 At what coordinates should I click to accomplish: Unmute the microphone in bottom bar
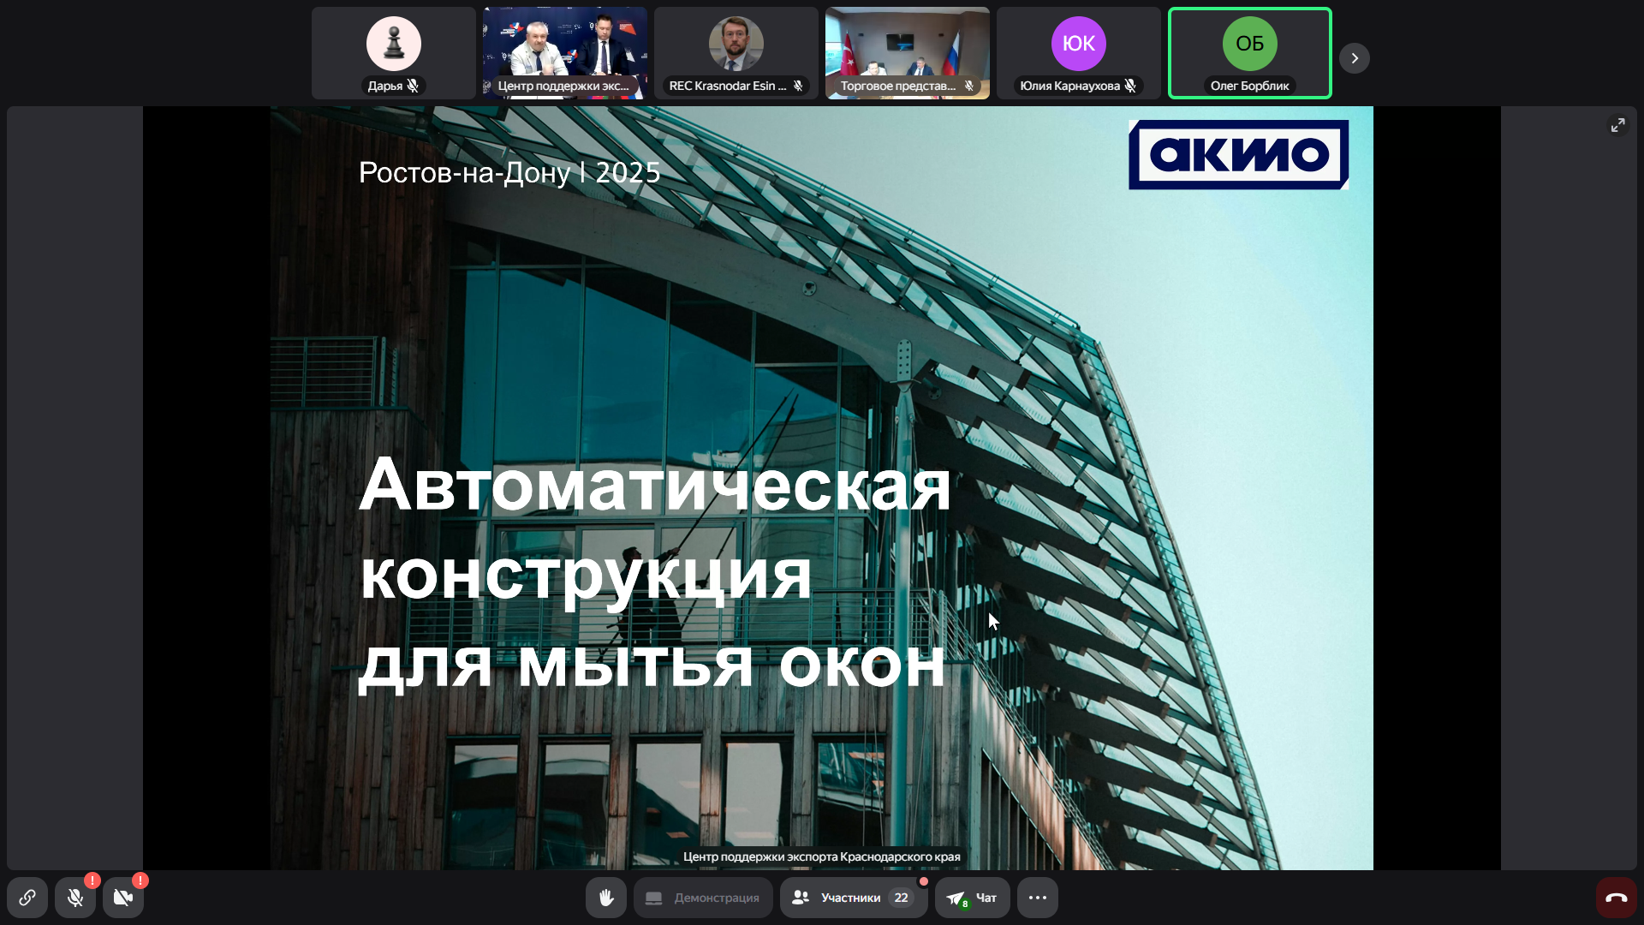click(x=75, y=898)
